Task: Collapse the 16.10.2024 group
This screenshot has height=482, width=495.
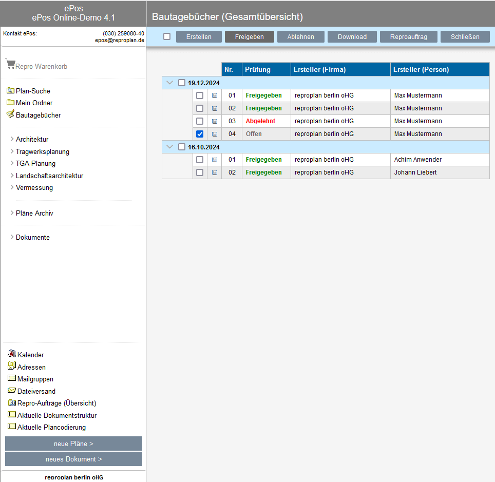Action: coord(170,147)
